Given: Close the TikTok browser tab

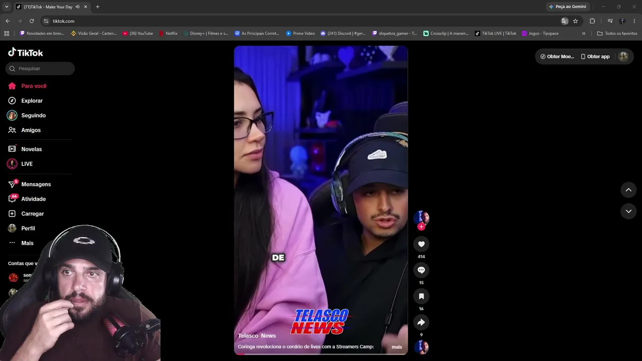Looking at the screenshot, I should (86, 7).
